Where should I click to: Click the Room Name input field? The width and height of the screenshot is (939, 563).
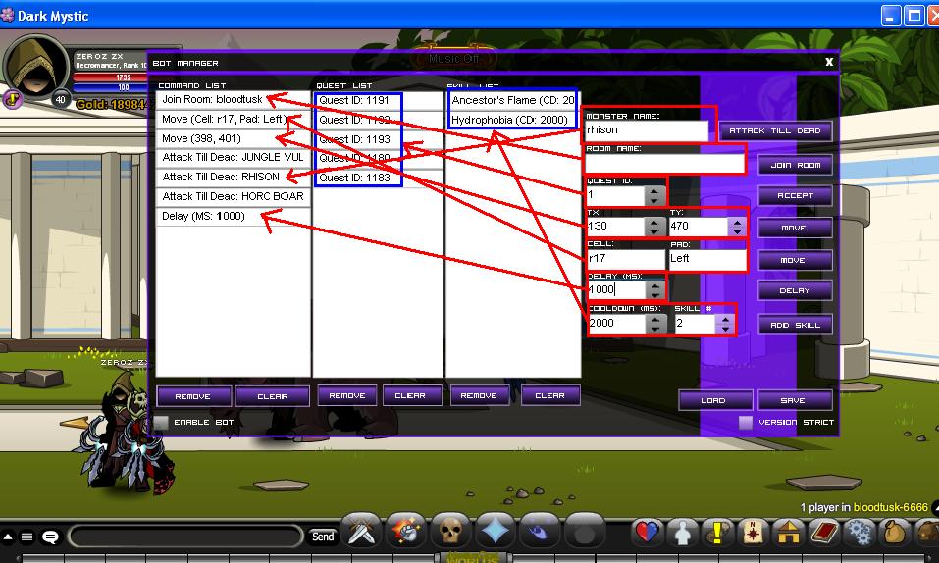click(664, 163)
